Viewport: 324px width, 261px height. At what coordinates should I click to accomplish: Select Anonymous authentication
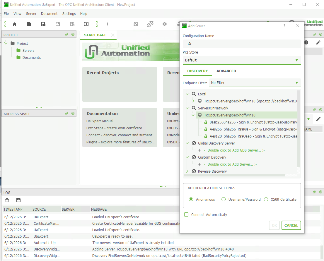coord(191,199)
